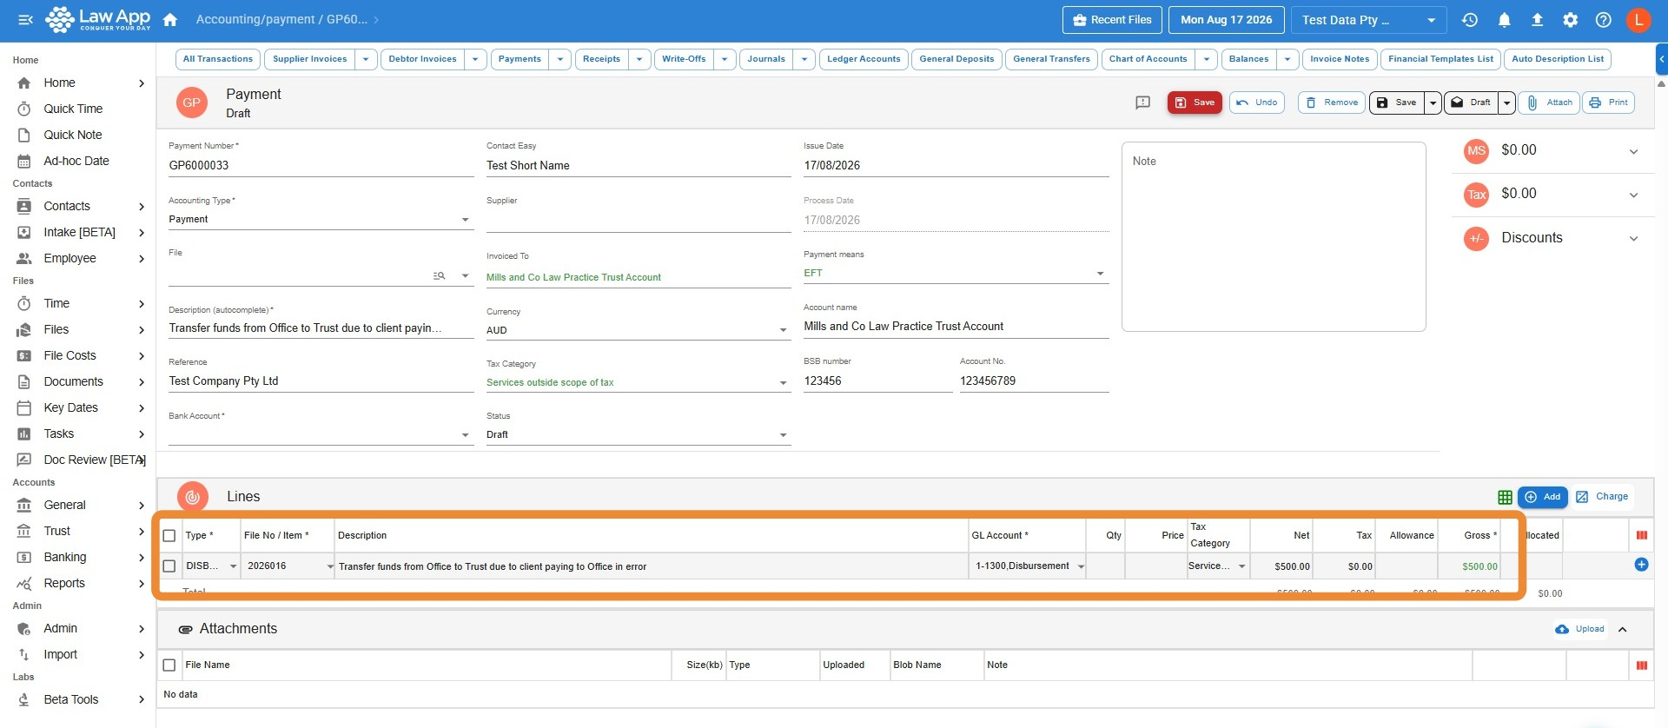Tick checkbox for the DISB line row
Image resolution: width=1668 pixels, height=728 pixels.
pyautogui.click(x=169, y=566)
